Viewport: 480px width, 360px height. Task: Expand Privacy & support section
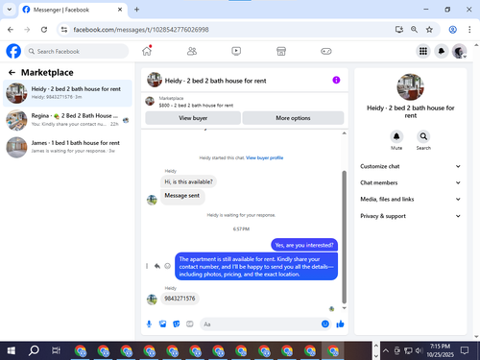click(411, 216)
